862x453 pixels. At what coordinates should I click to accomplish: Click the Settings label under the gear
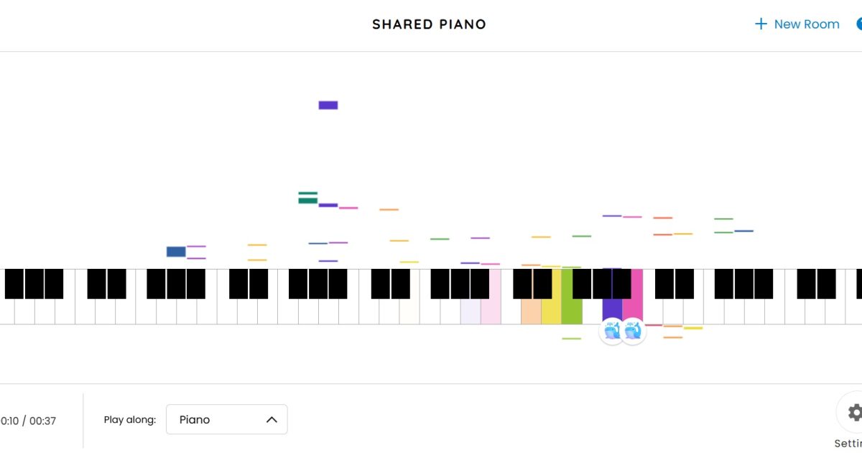coord(849,443)
